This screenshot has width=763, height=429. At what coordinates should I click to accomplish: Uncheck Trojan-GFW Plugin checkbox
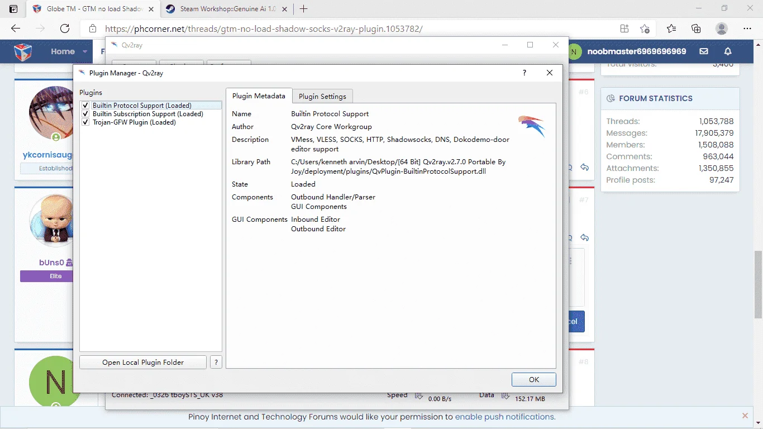85,122
